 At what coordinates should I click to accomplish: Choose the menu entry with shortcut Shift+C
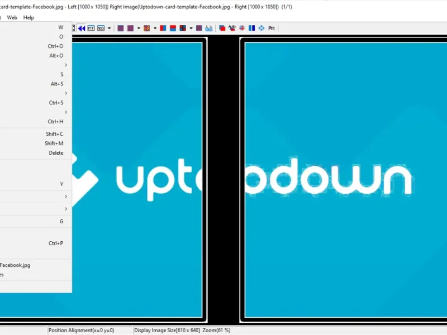[36, 134]
